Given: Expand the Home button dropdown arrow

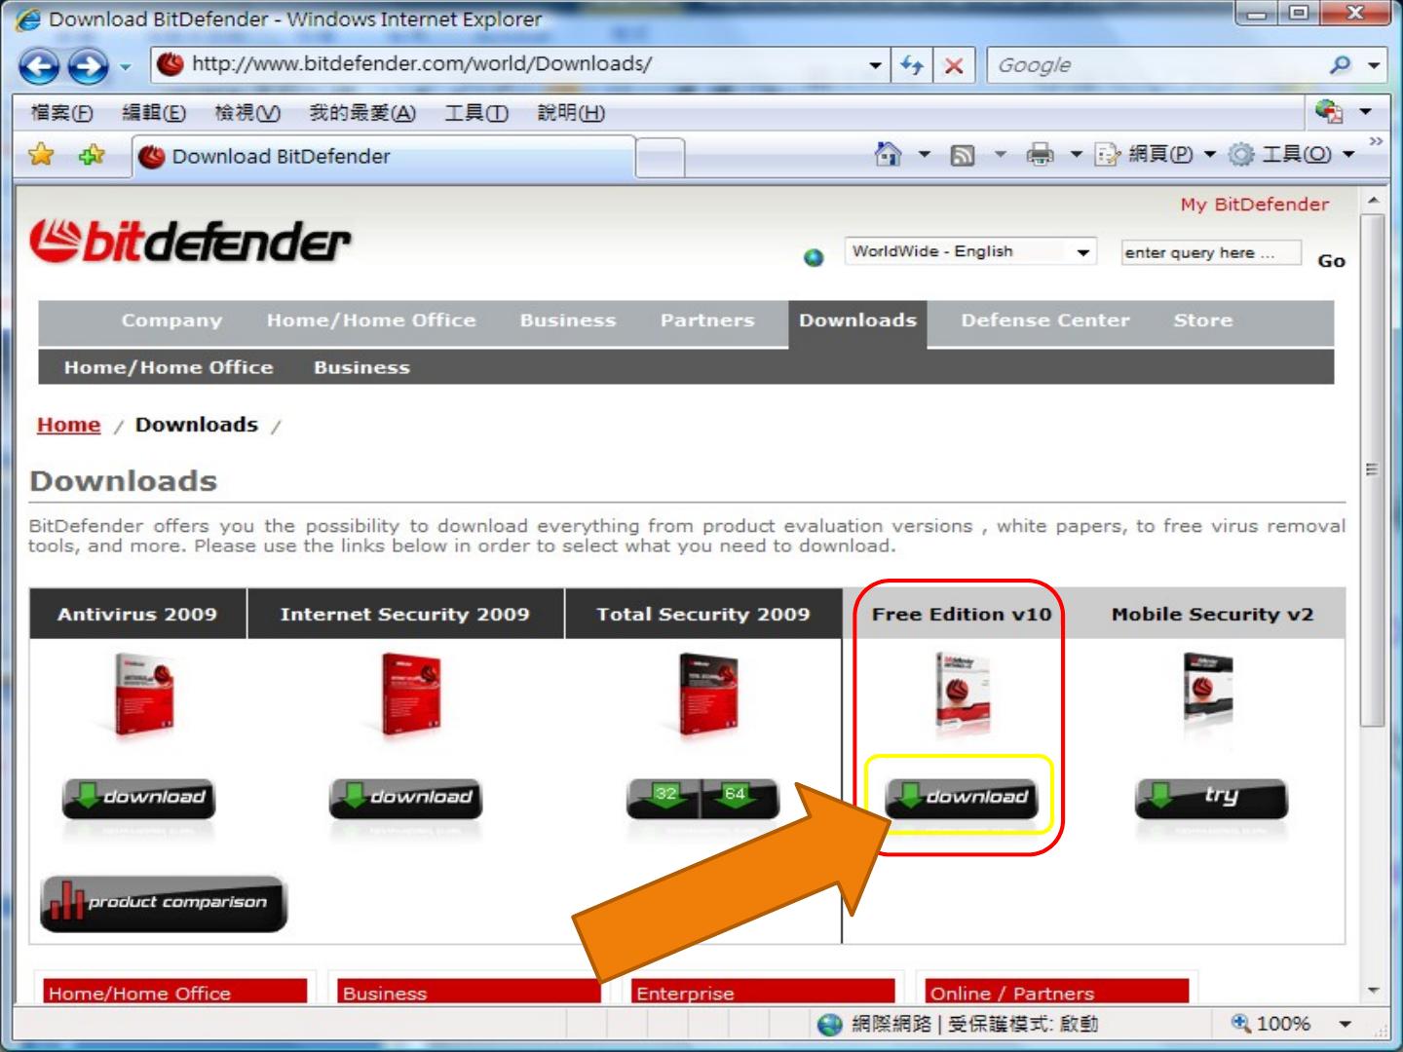Looking at the screenshot, I should tap(924, 154).
